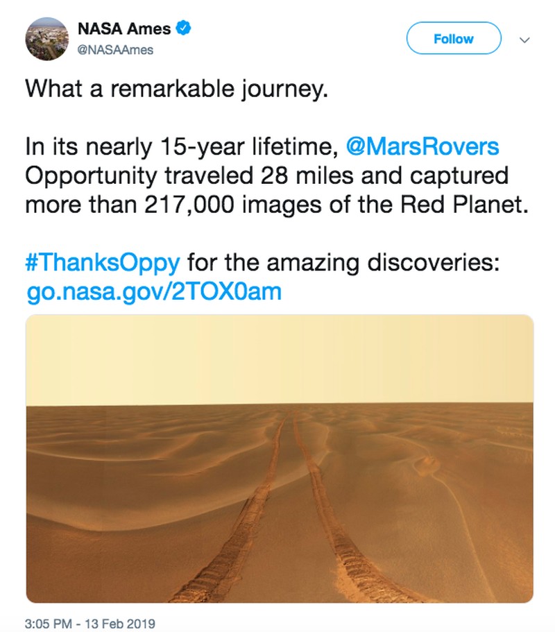
Task: Click 'for the amazing discoveries:' text
Action: pos(343,263)
